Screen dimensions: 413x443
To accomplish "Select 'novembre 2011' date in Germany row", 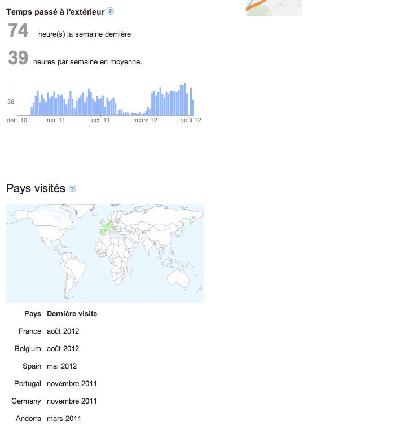I will point(72,401).
